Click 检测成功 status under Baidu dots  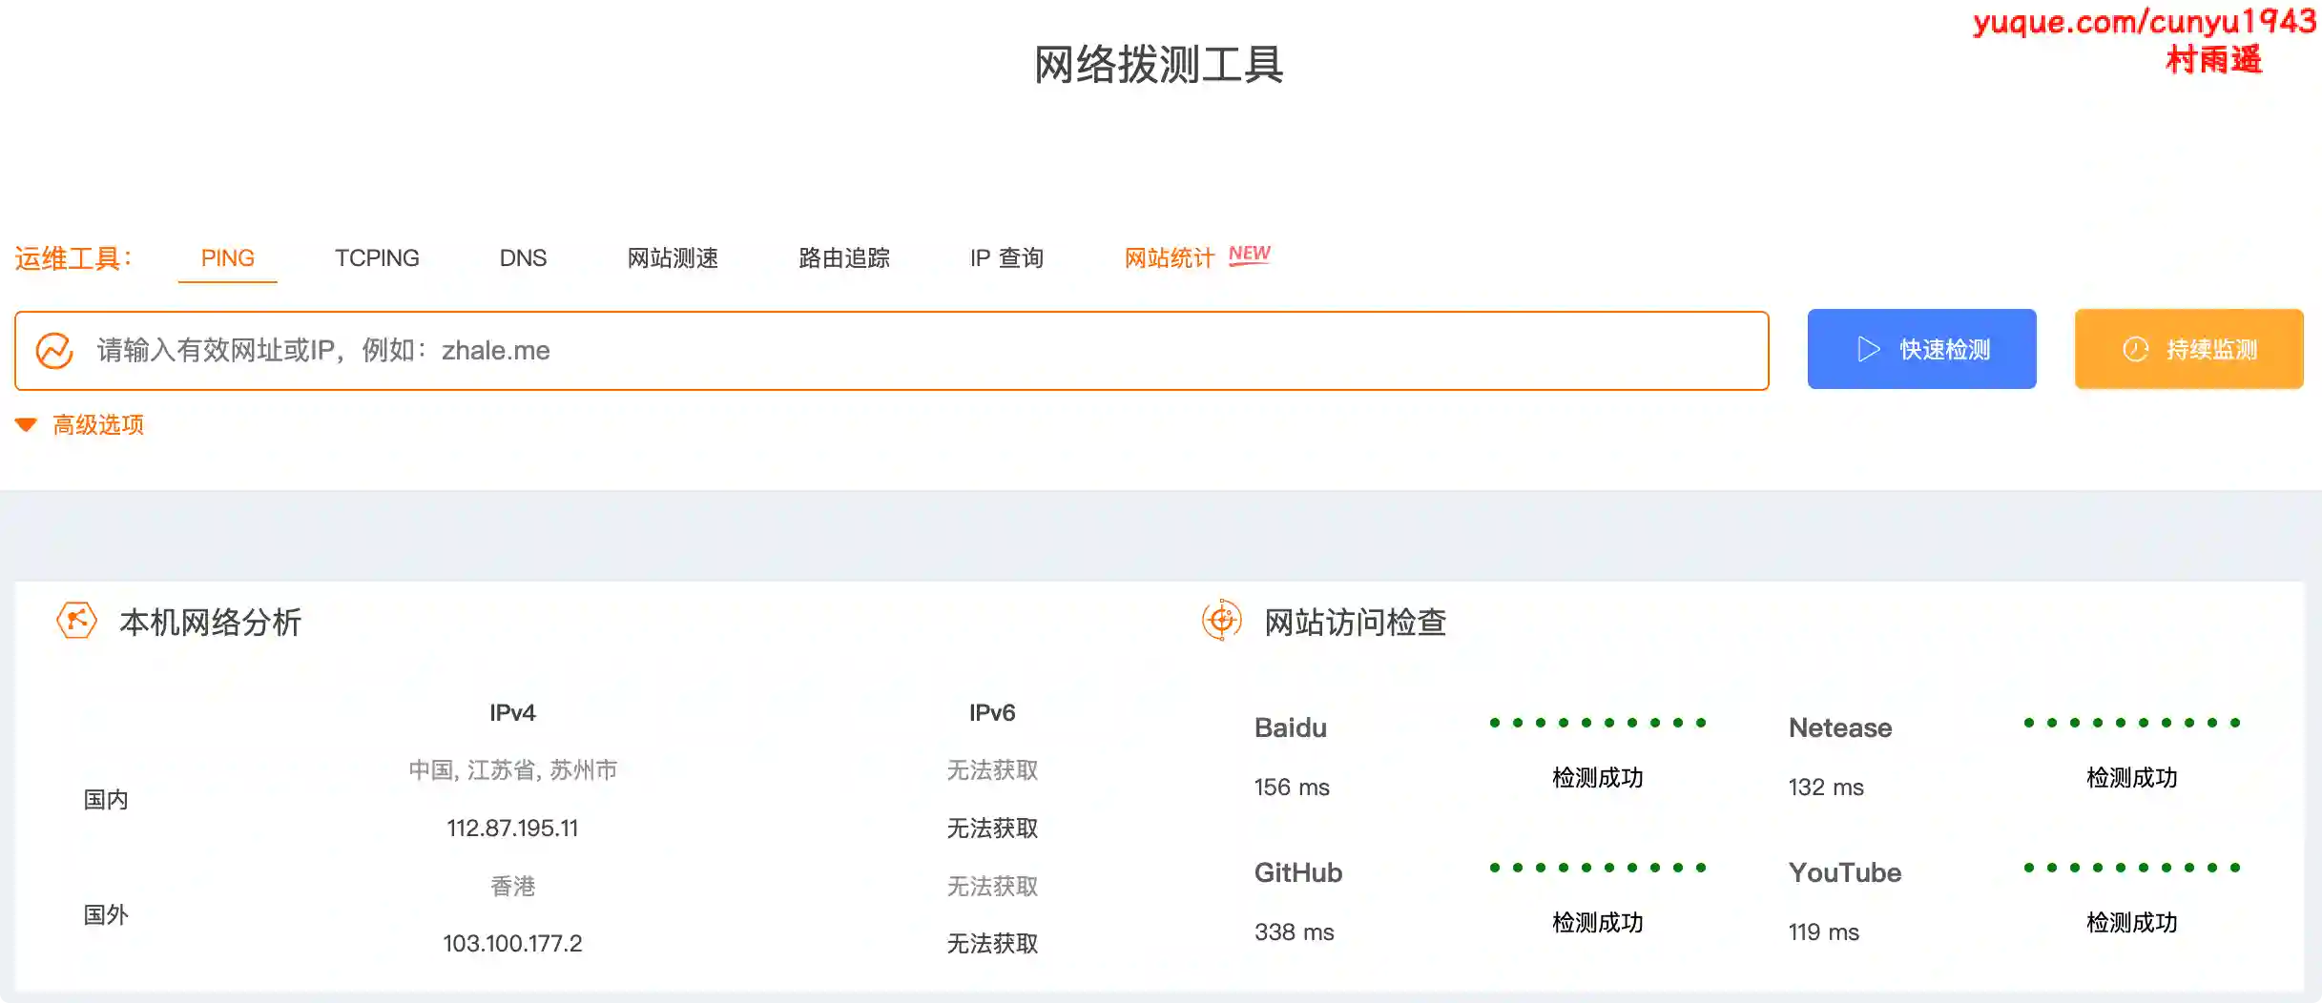[1598, 777]
